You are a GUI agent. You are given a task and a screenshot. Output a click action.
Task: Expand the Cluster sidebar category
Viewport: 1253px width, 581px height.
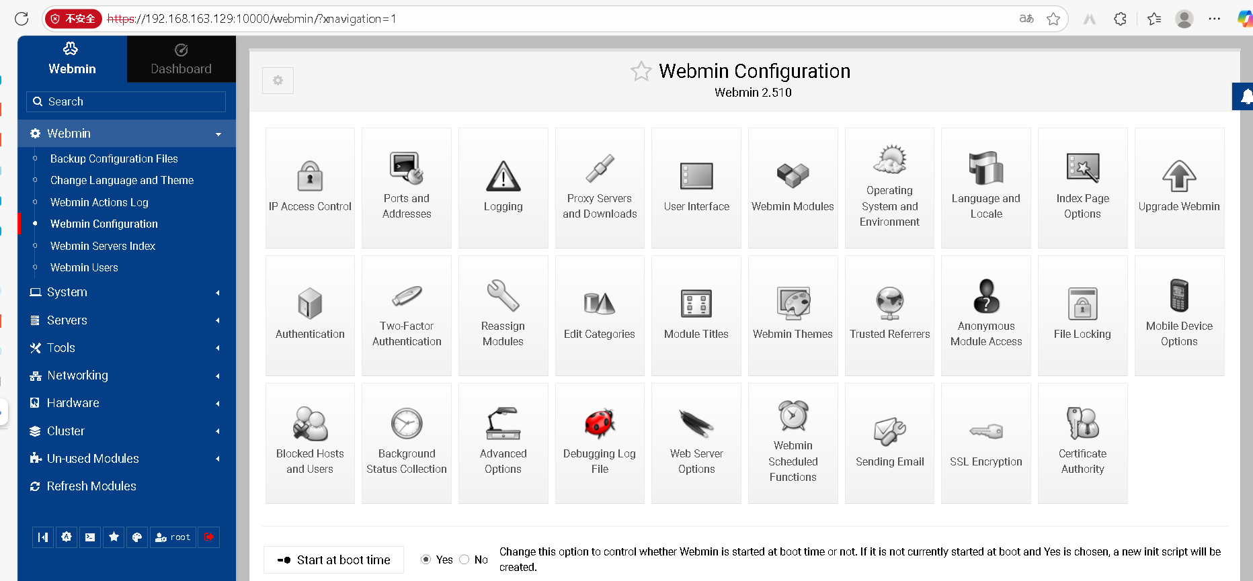pyautogui.click(x=126, y=431)
